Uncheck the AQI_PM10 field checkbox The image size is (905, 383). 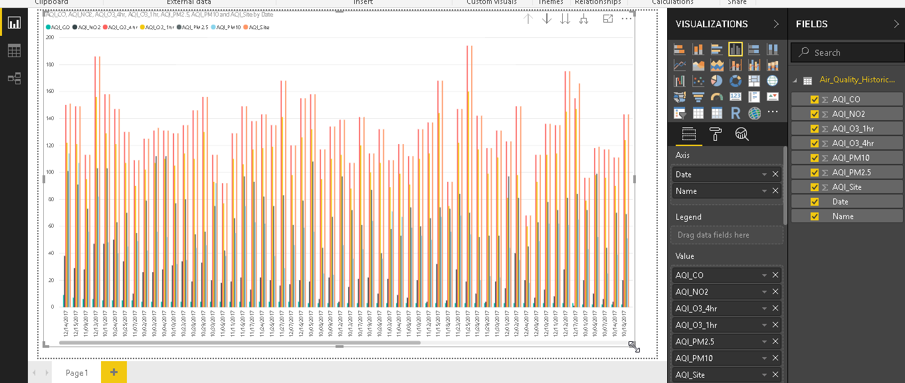[815, 158]
